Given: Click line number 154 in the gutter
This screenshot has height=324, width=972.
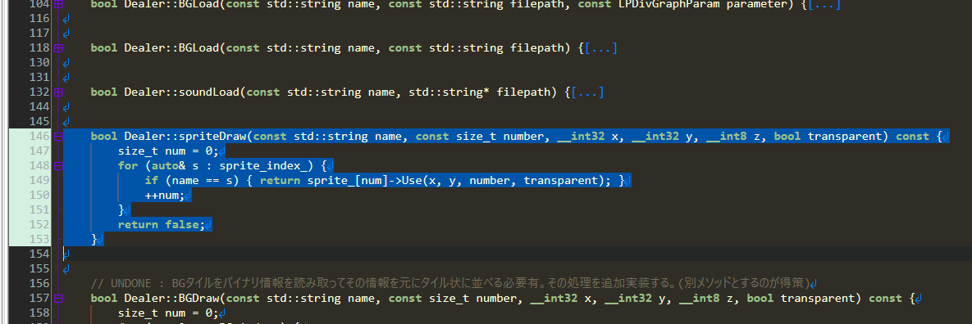Looking at the screenshot, I should pos(39,254).
